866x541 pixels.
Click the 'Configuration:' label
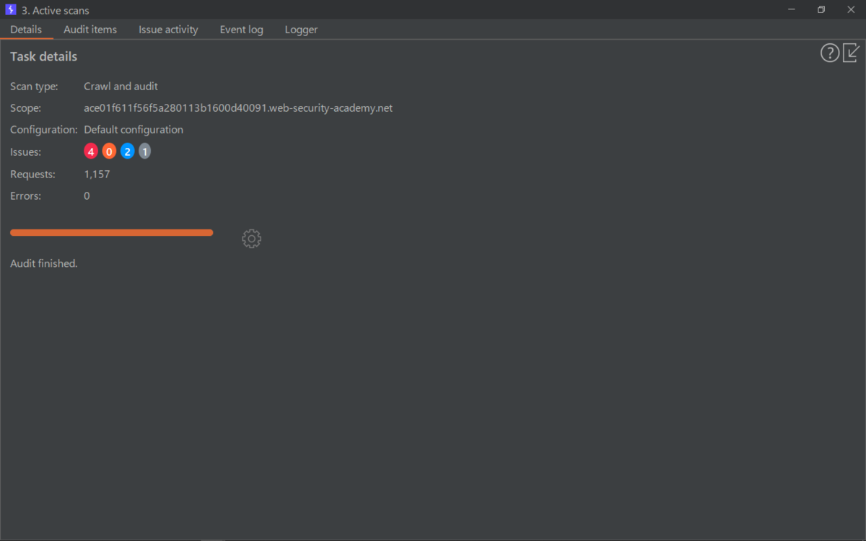pos(44,130)
